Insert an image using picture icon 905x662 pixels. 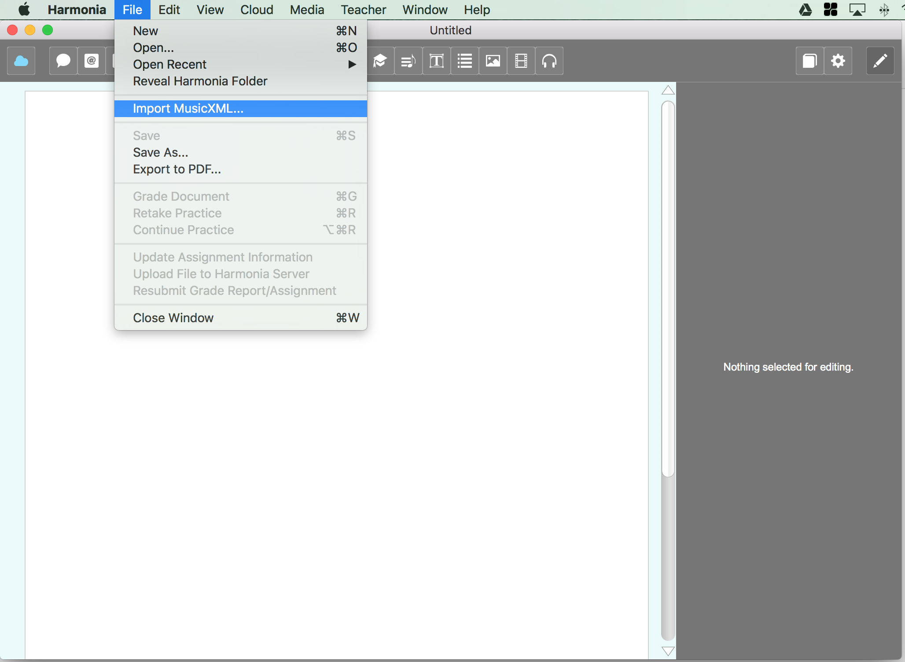[493, 61]
